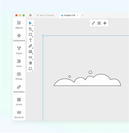
Task: Click the pencil edit icon
Action: [x=93, y=23]
